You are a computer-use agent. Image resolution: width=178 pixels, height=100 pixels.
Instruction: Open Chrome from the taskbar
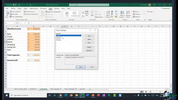[60, 95]
